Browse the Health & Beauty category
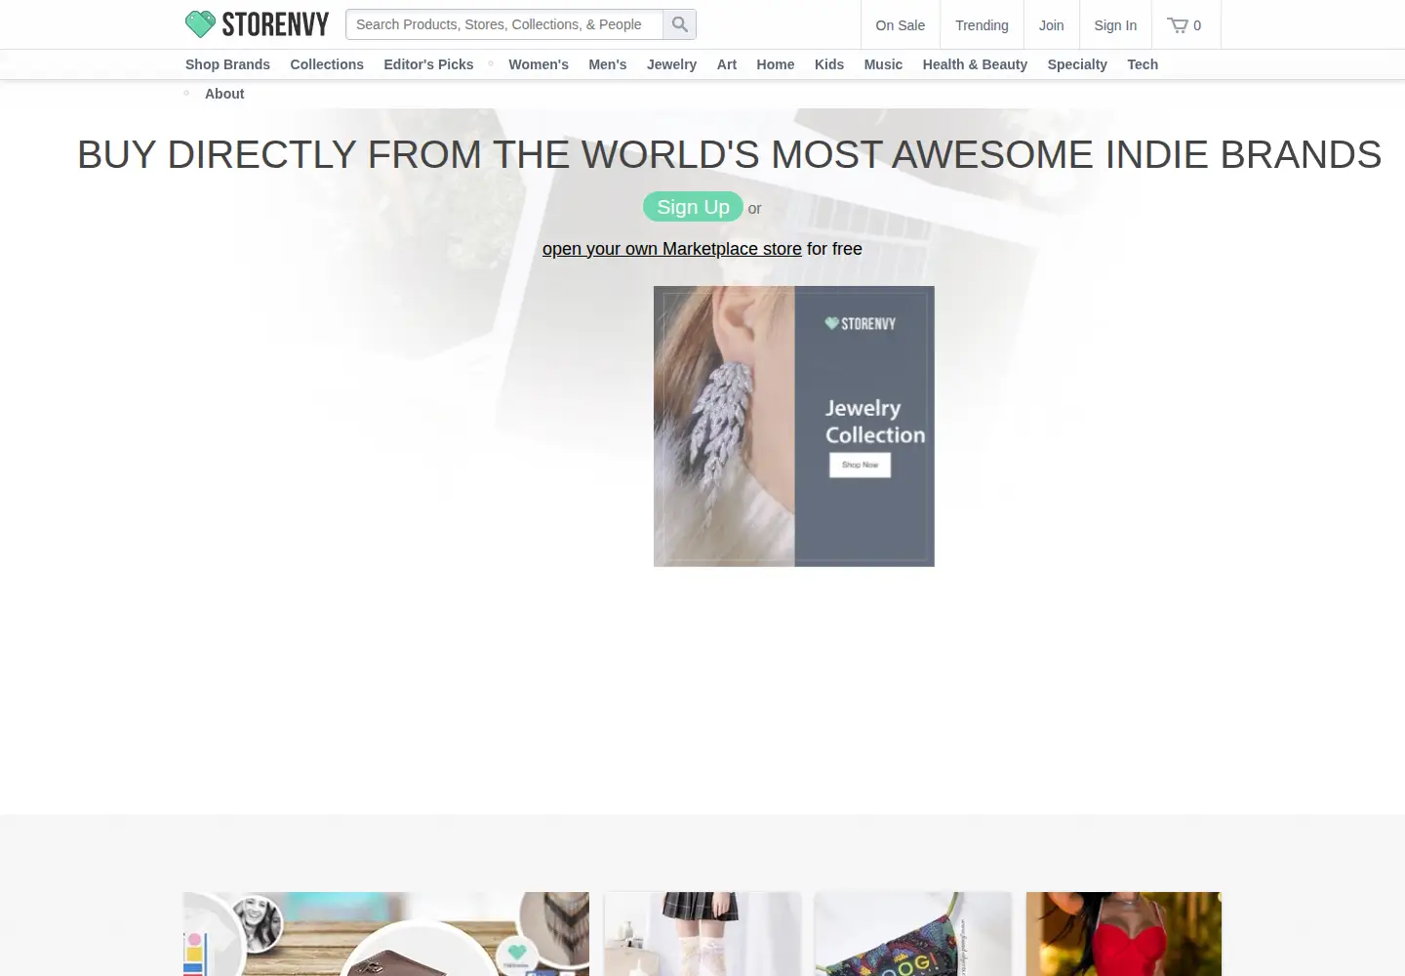 [975, 64]
